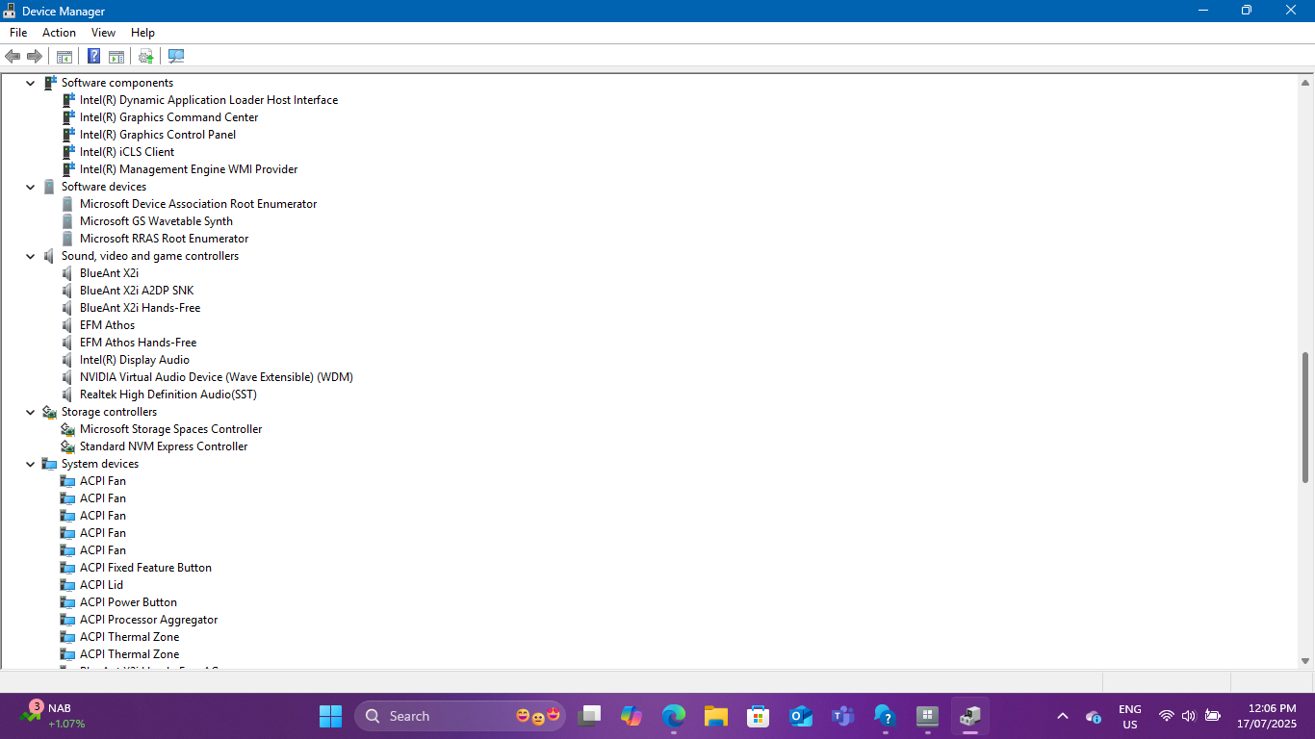Click the scrollbar up arrow
1315x739 pixels.
1305,83
